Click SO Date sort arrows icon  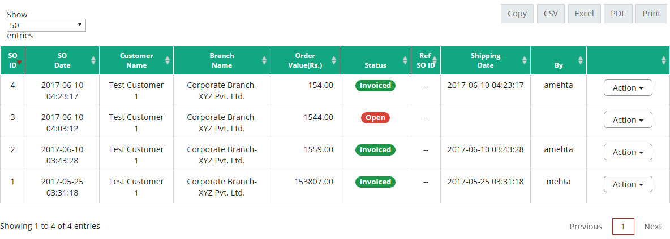click(x=93, y=60)
